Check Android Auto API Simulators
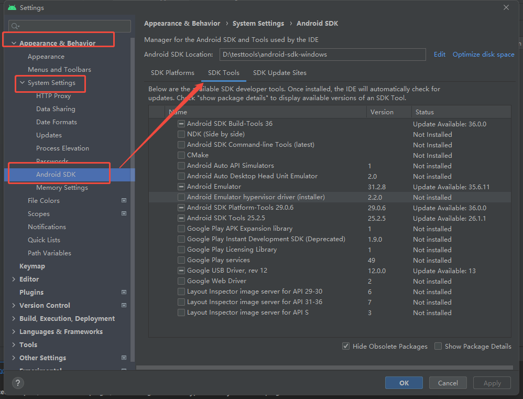Screen dimensions: 523x399 click(x=181, y=166)
